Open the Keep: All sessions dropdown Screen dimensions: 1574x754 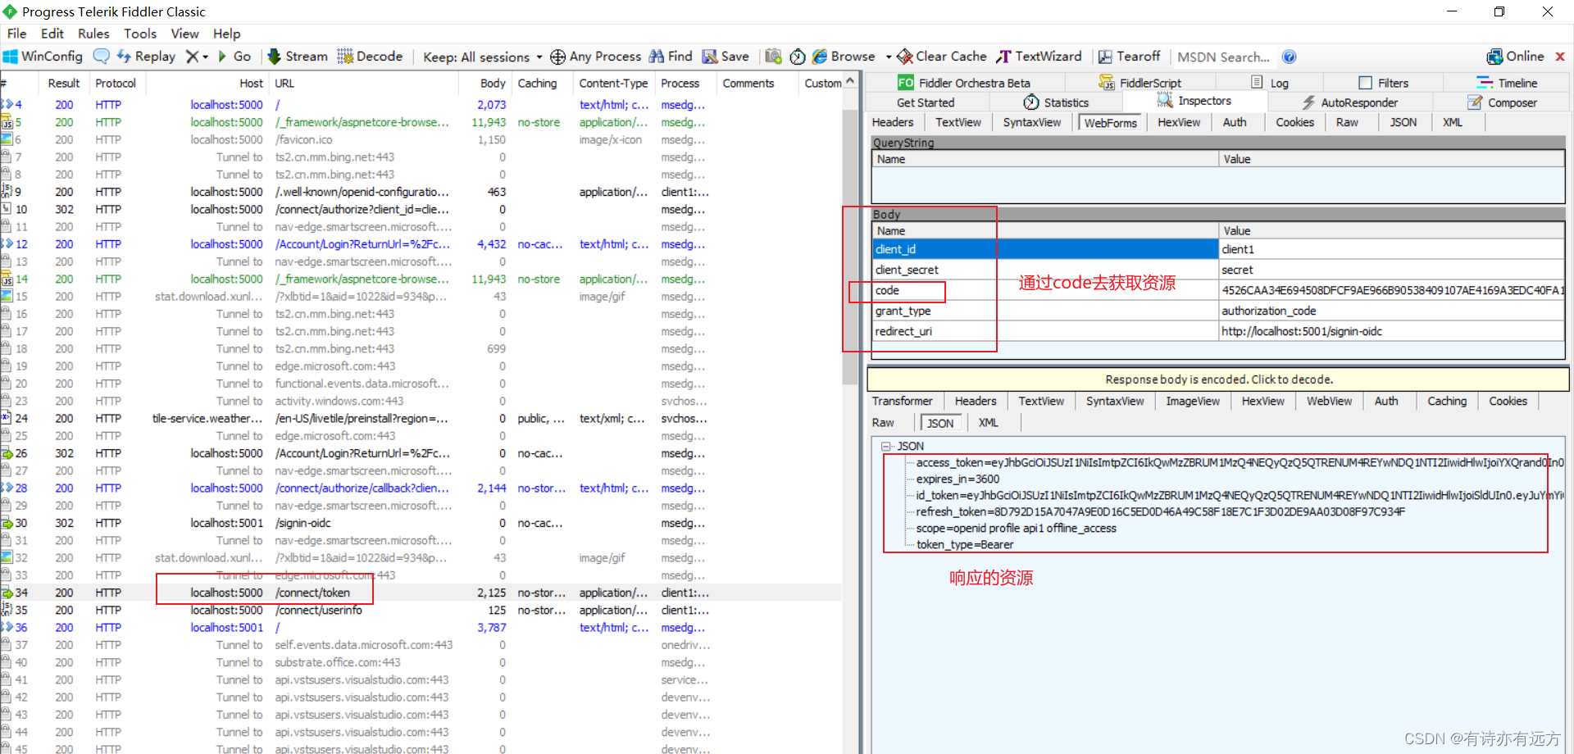click(x=482, y=57)
